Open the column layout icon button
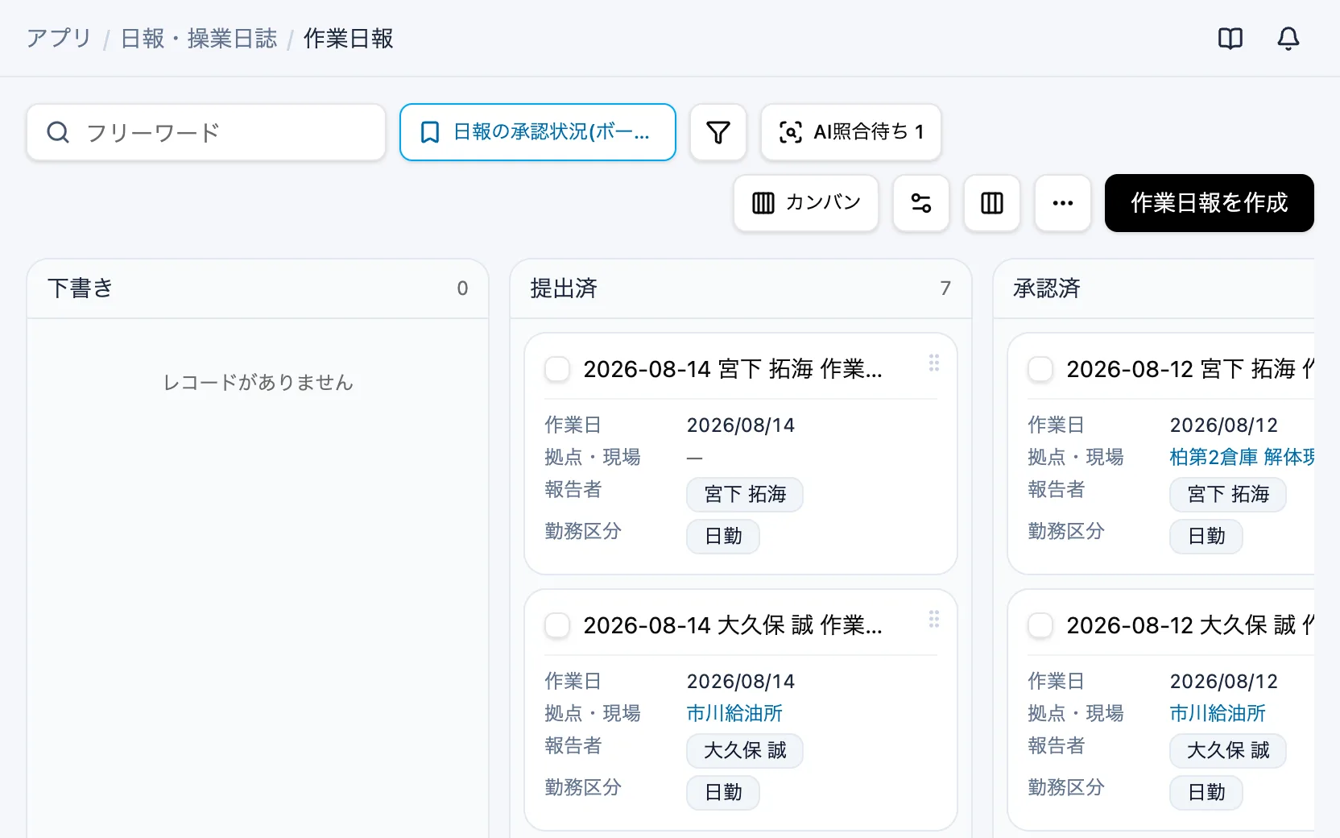 [x=992, y=203]
